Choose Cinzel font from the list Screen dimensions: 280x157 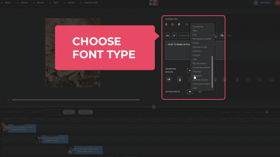(x=196, y=43)
